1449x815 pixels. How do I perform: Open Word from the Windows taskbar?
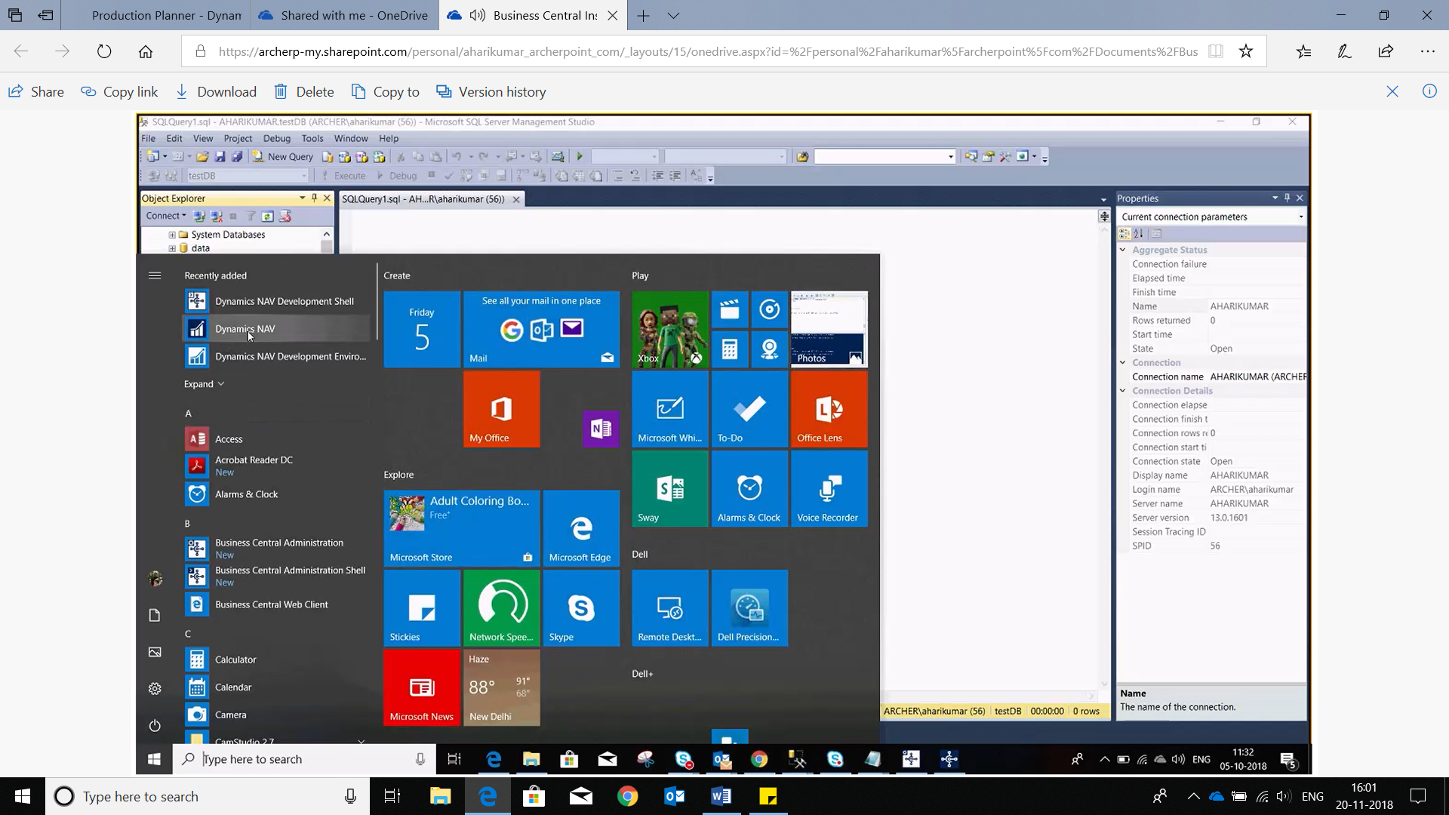click(721, 796)
